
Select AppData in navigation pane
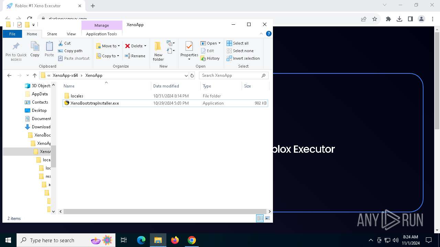click(x=36, y=94)
